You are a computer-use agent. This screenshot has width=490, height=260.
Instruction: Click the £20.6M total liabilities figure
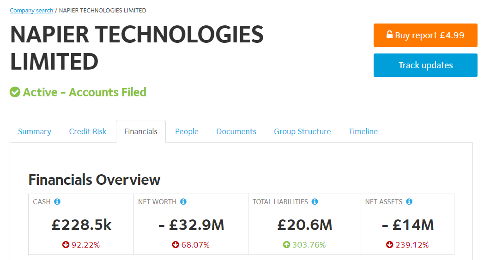pos(305,225)
